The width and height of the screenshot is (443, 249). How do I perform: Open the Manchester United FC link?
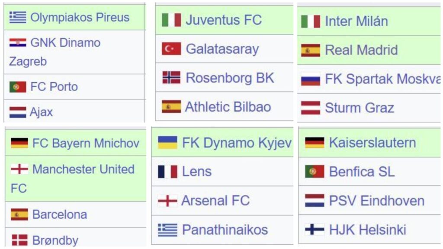72,179
